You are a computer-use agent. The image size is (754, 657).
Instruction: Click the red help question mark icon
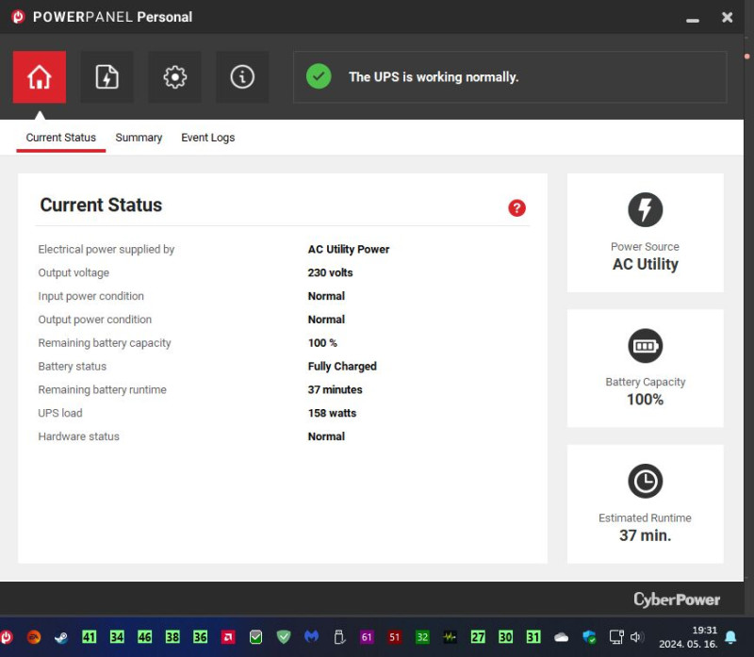pyautogui.click(x=516, y=208)
